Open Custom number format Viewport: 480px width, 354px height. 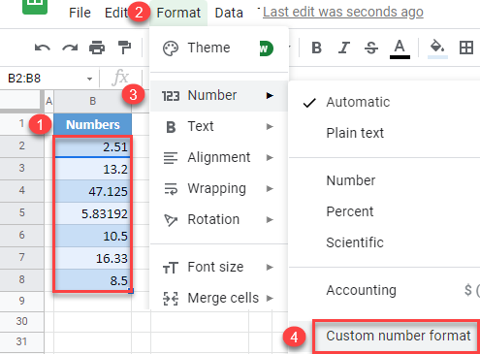pyautogui.click(x=398, y=336)
